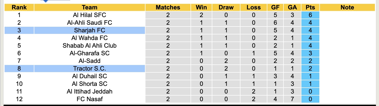Click the highlighted Sharjah FC team name
This screenshot has width=379, height=106.
point(89,30)
